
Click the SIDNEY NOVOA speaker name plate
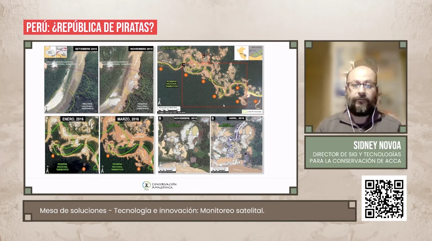356,151
